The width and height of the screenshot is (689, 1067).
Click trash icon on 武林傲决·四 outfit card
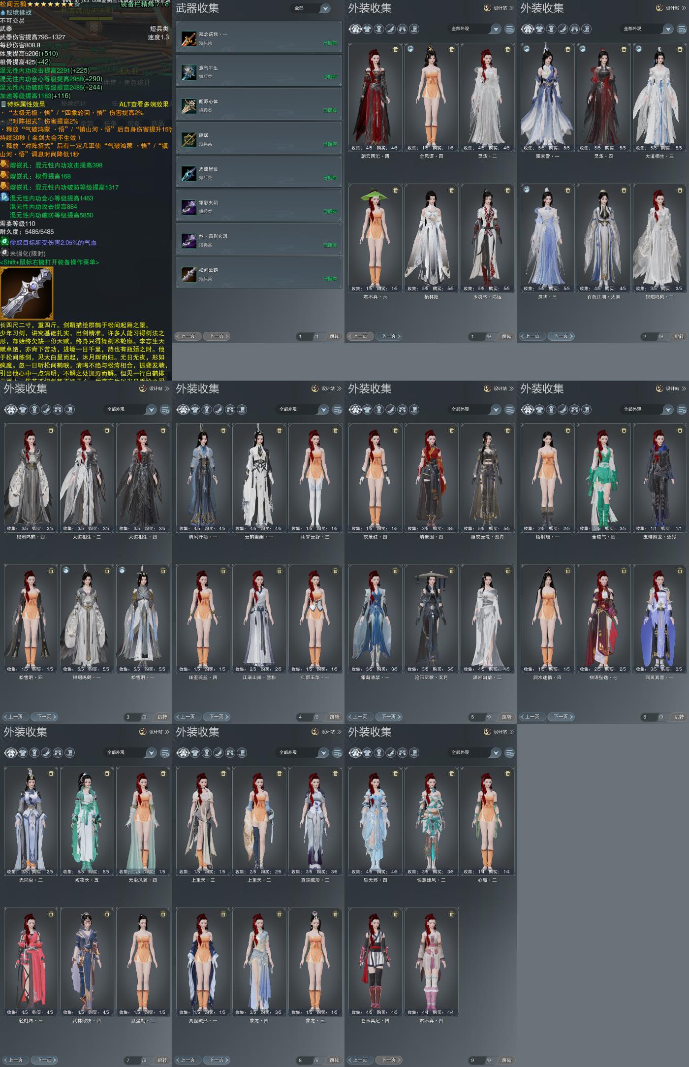click(107, 914)
